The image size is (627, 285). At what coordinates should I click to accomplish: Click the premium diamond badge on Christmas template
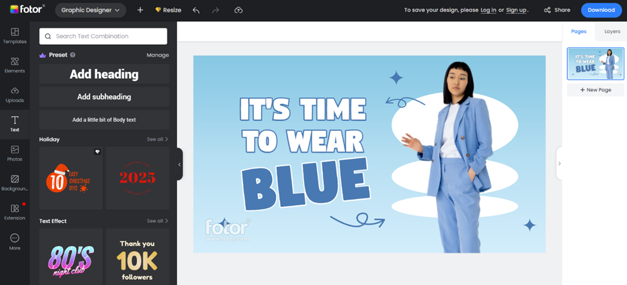[97, 151]
